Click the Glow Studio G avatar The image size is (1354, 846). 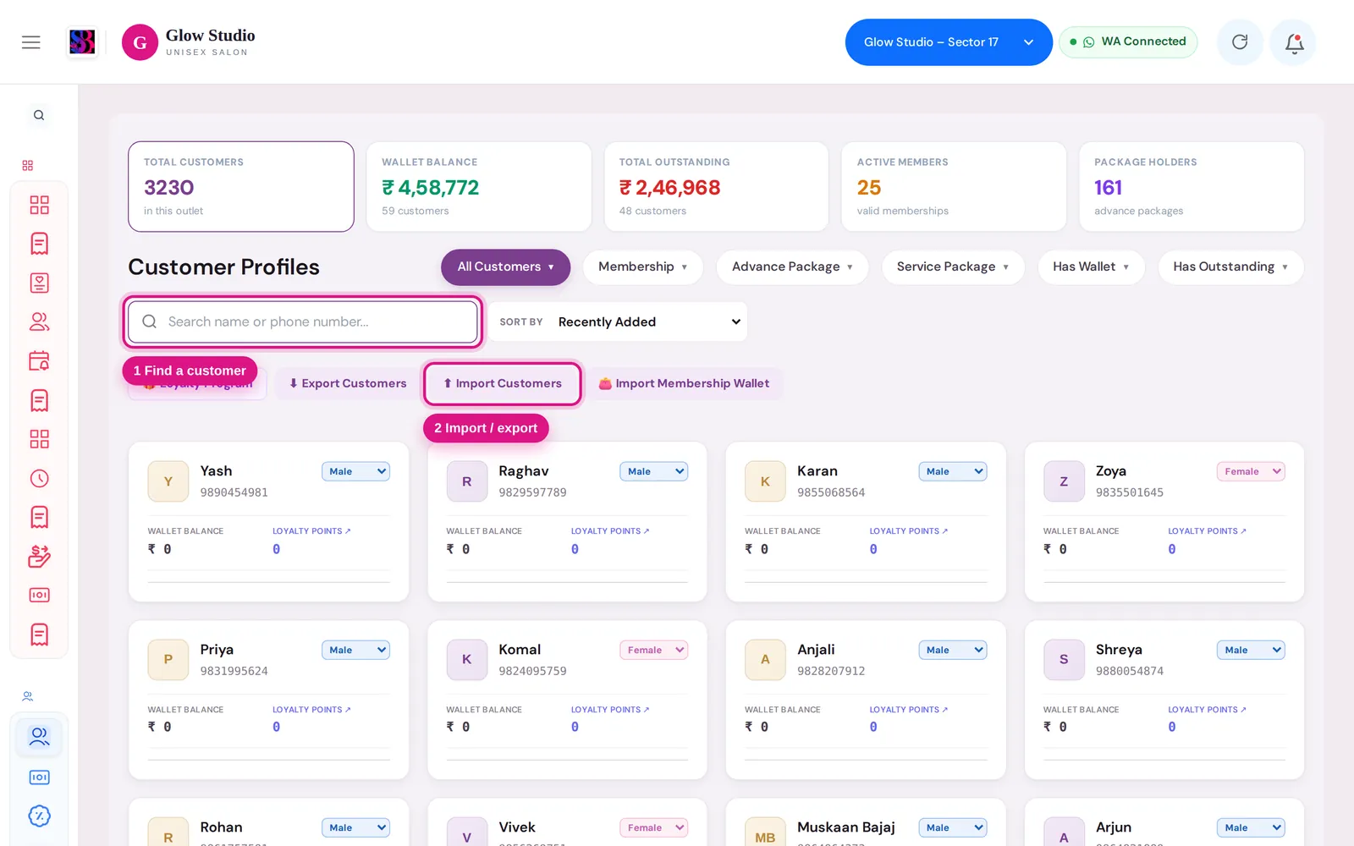[140, 42]
